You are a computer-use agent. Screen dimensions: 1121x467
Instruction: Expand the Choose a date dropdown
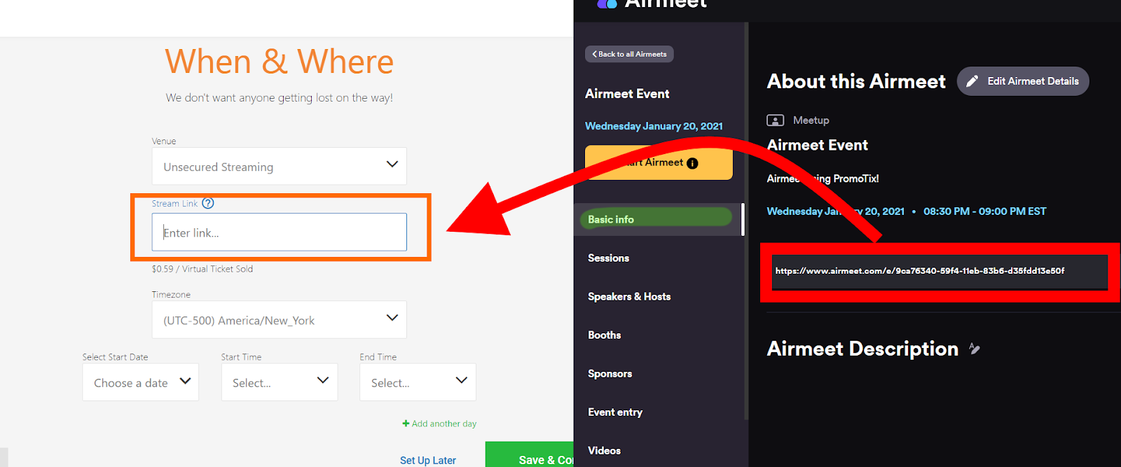(x=141, y=382)
